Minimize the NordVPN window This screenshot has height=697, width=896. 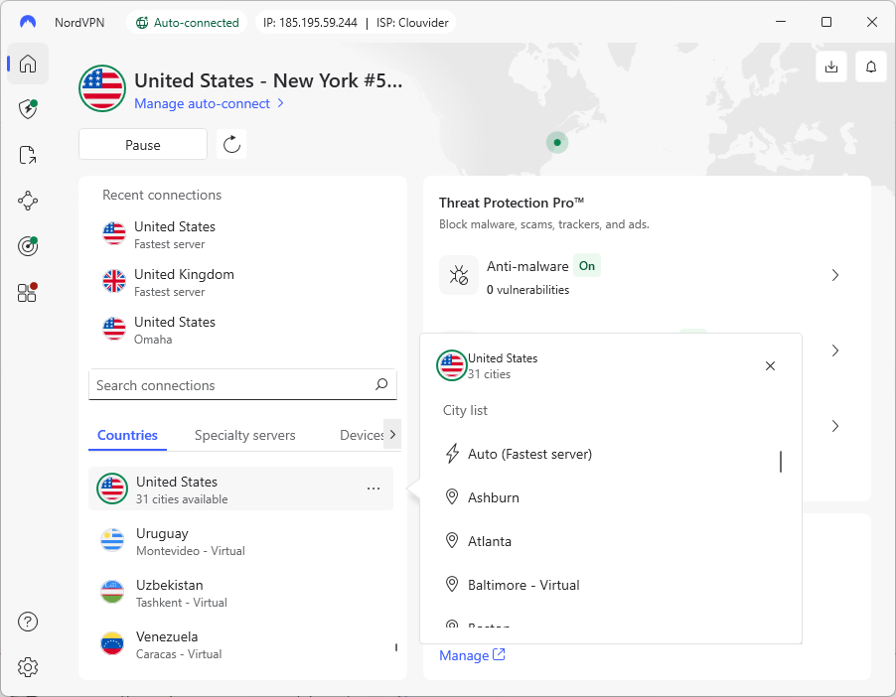tap(780, 22)
